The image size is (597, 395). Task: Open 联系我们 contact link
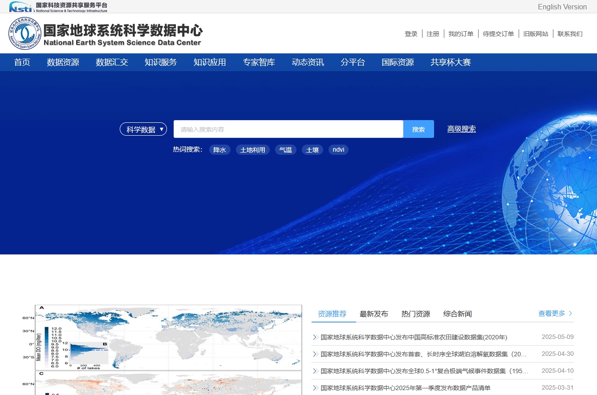[570, 34]
